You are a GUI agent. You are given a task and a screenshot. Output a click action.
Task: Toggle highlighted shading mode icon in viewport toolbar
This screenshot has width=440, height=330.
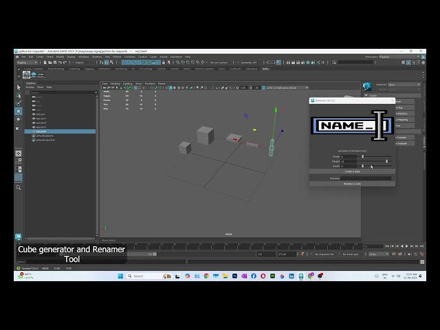(x=170, y=88)
